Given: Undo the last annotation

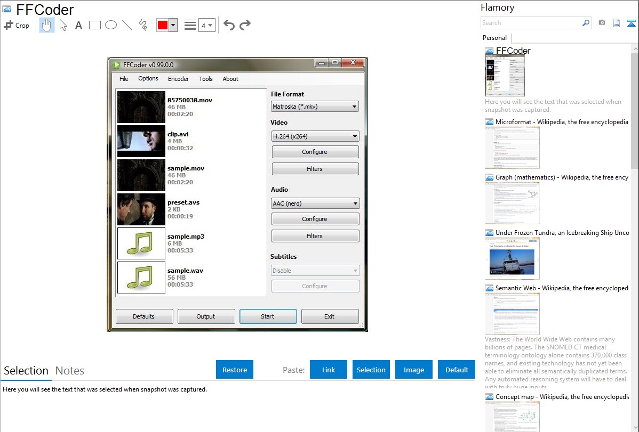Looking at the screenshot, I should coord(229,25).
